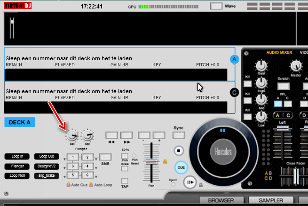This screenshot has height=206, width=308.
Task: Click the lock icon beside play/pause
Action: 201,185
